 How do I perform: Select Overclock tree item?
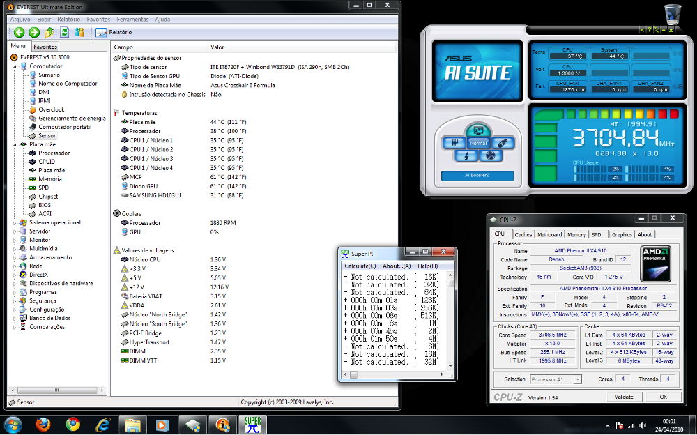(51, 109)
